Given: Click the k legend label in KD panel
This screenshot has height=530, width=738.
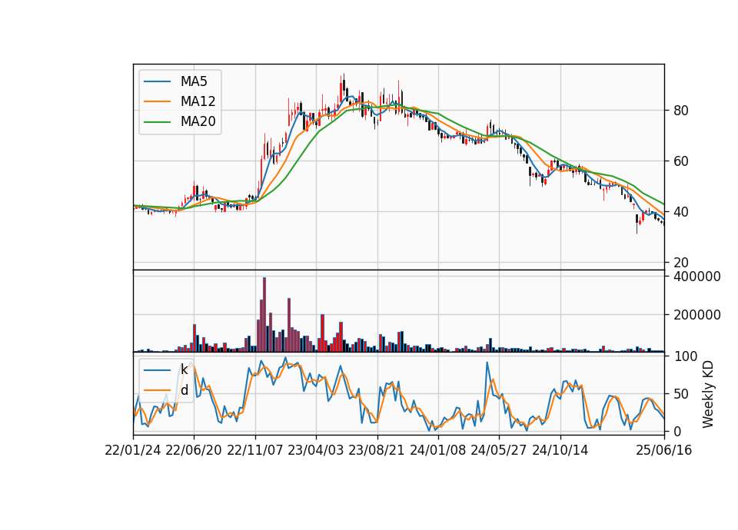Looking at the screenshot, I should pyautogui.click(x=184, y=369).
